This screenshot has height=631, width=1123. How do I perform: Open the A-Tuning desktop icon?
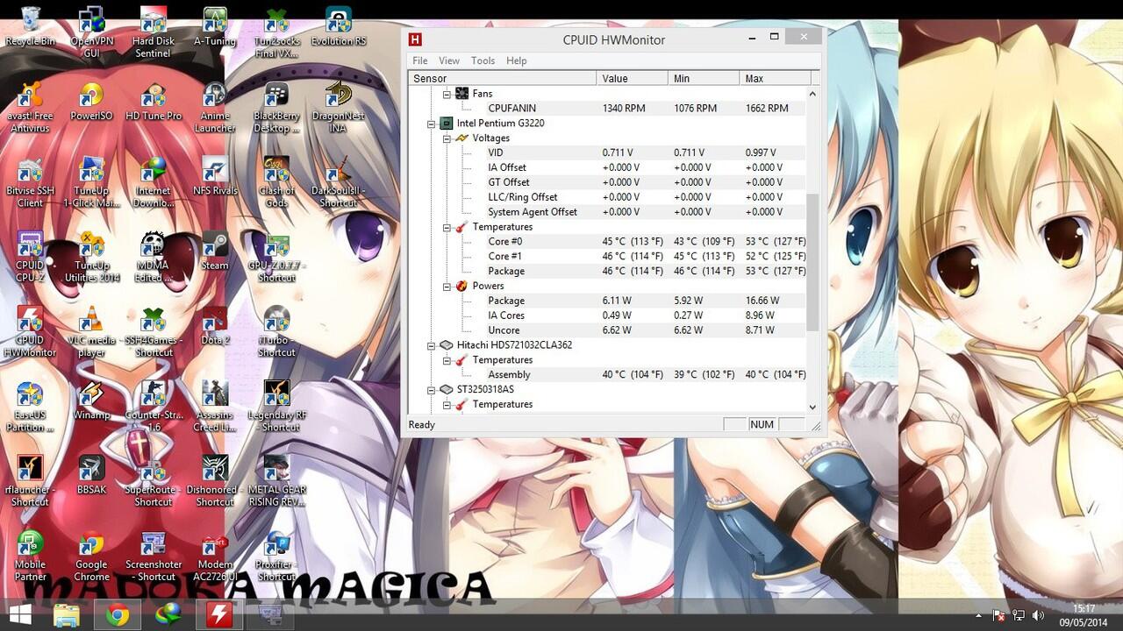(x=215, y=28)
